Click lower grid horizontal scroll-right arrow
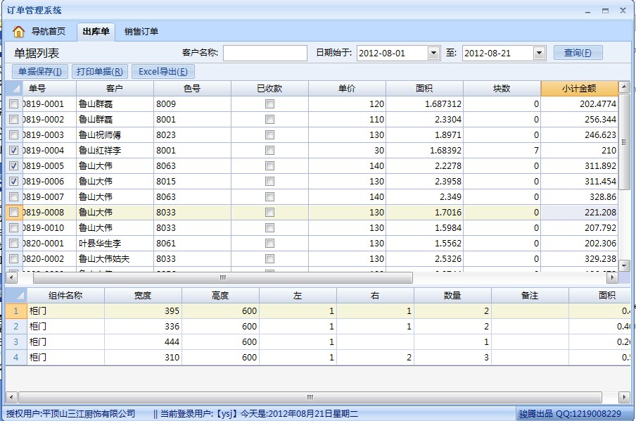Image resolution: width=636 pixels, height=421 pixels. coord(623,397)
